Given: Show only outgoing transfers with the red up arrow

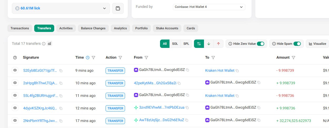Looking at the screenshot, I should pos(218,44).
